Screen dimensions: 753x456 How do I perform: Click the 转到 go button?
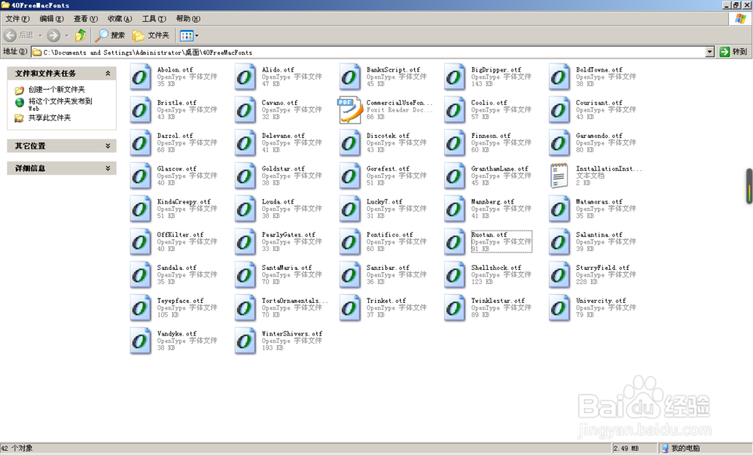[733, 52]
